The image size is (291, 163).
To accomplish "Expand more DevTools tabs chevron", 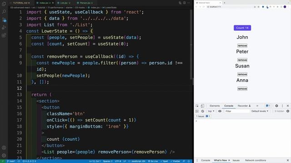I will click(257, 106).
